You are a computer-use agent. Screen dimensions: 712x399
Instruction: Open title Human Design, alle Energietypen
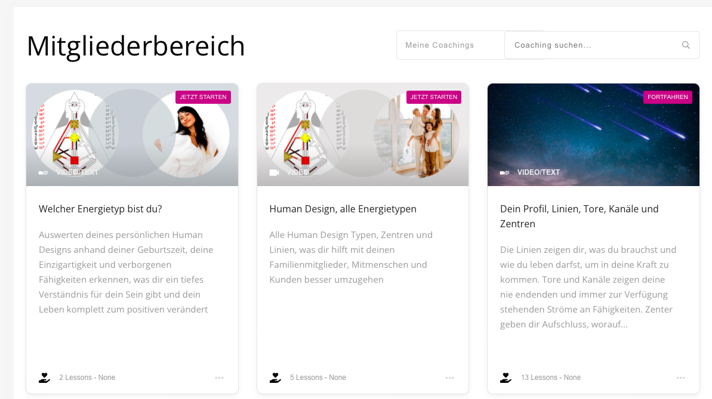tap(343, 209)
